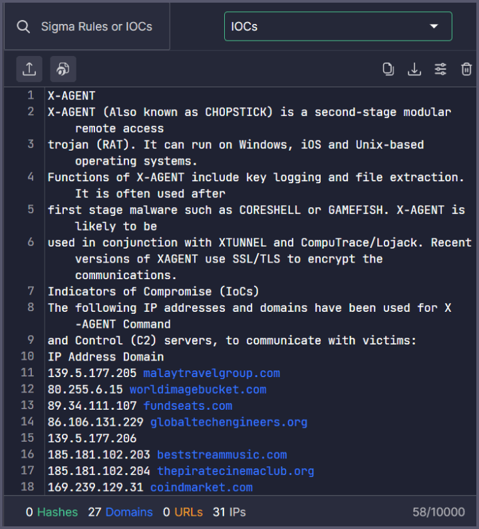Click the malaytravelgroup.com domain link
Viewport: 479px width, 529px height.
click(x=212, y=373)
